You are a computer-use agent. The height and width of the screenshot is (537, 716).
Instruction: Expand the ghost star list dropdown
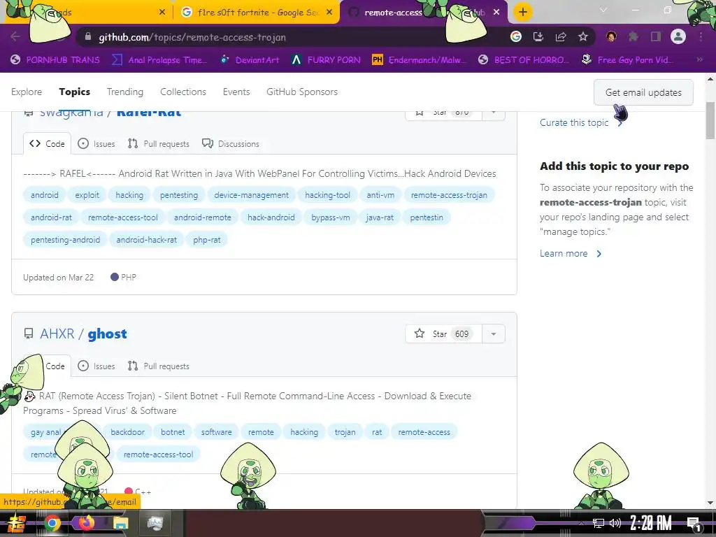[x=493, y=334]
